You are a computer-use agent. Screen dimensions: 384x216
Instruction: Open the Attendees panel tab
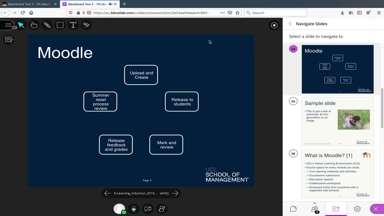point(315,209)
